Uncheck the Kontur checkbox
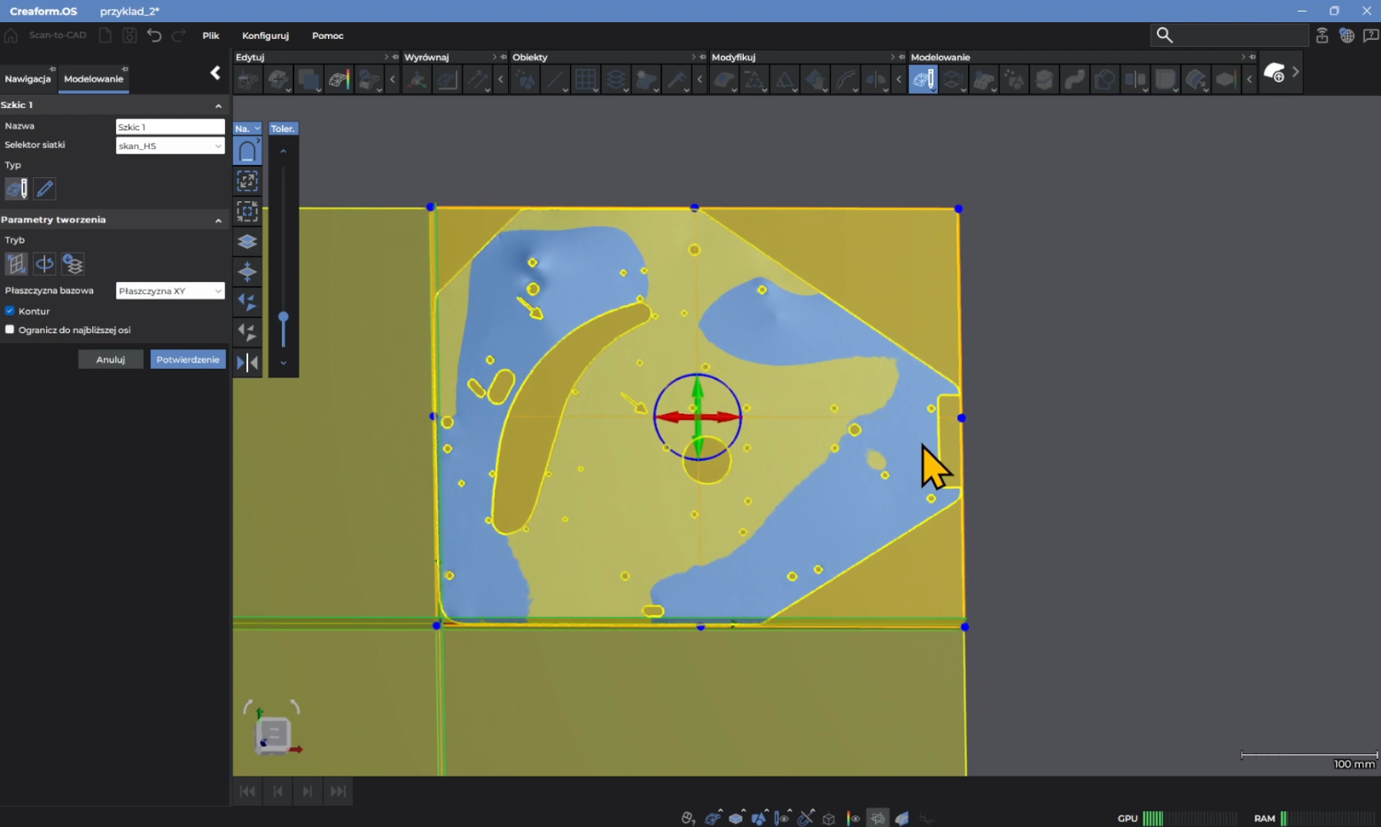This screenshot has height=827, width=1381. [x=10, y=311]
